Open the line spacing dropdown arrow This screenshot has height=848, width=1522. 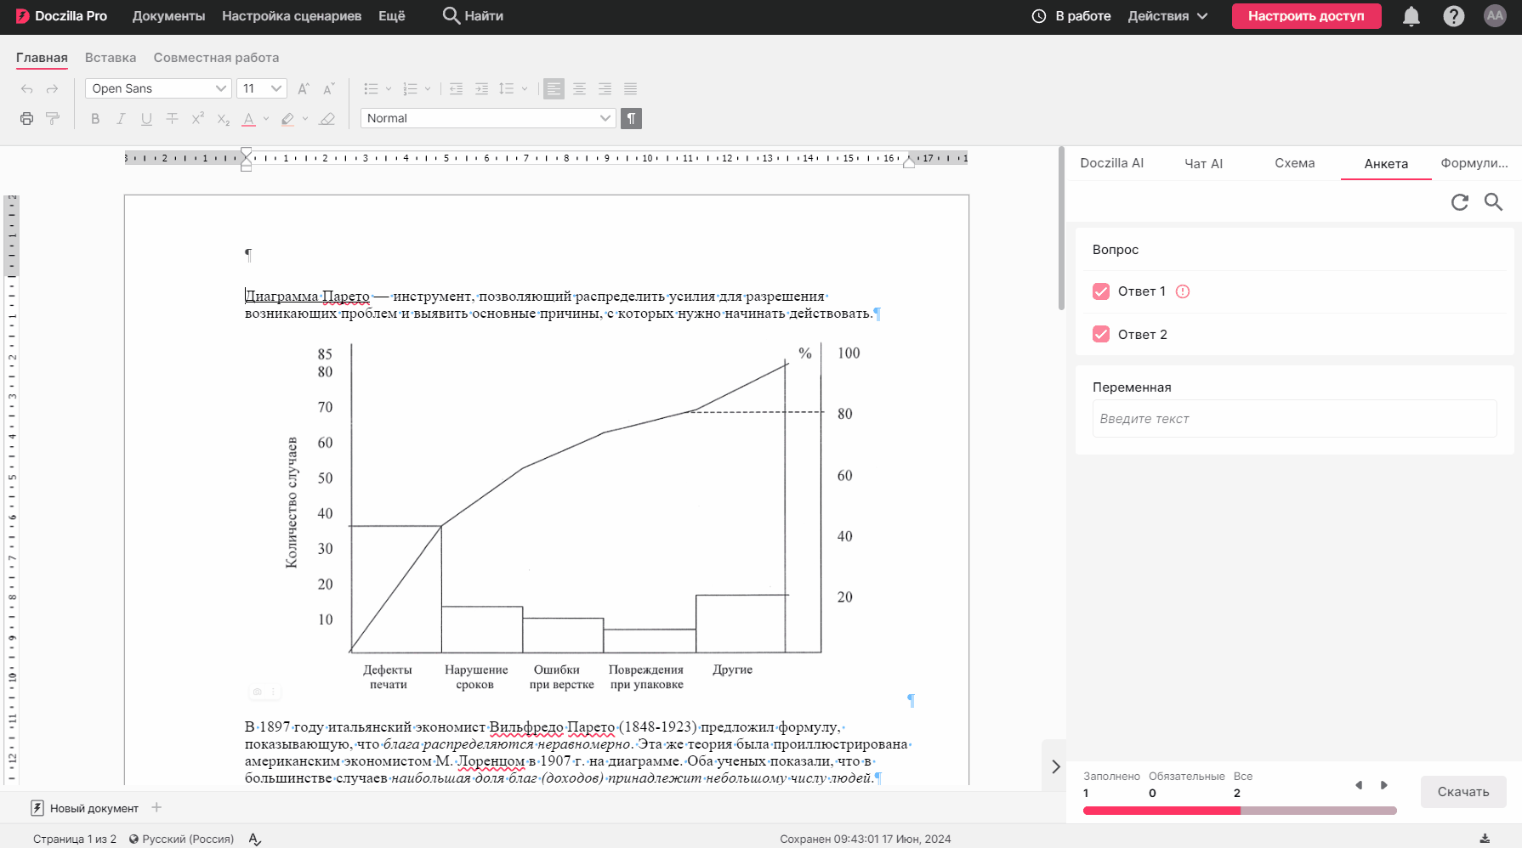click(525, 88)
